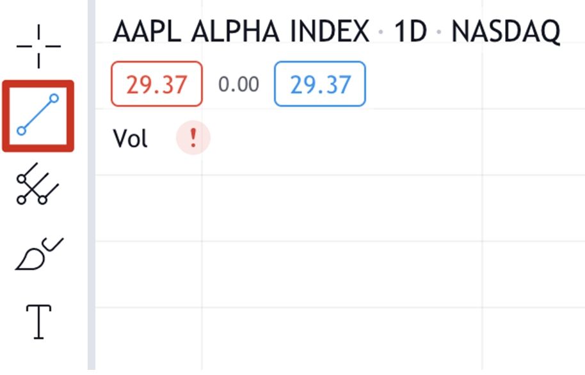Click the red 29.37 sell price button

[x=157, y=84]
